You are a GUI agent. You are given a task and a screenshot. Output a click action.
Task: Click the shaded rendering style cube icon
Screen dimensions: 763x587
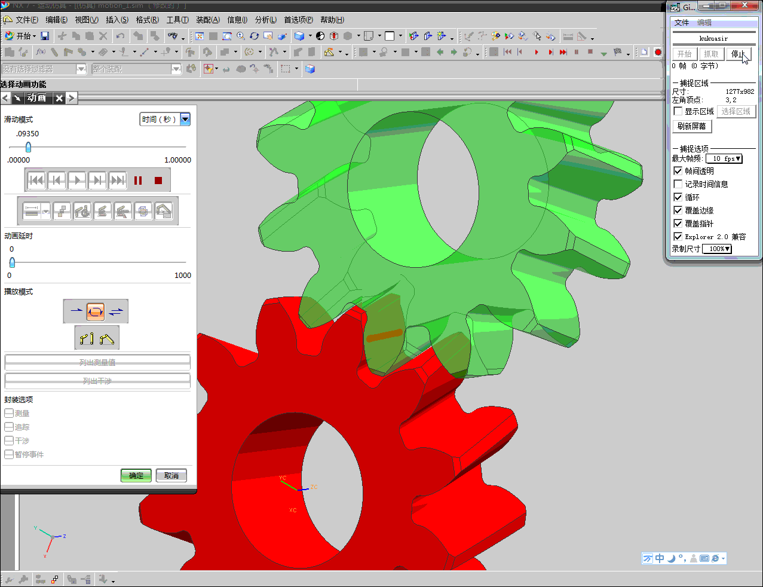299,36
